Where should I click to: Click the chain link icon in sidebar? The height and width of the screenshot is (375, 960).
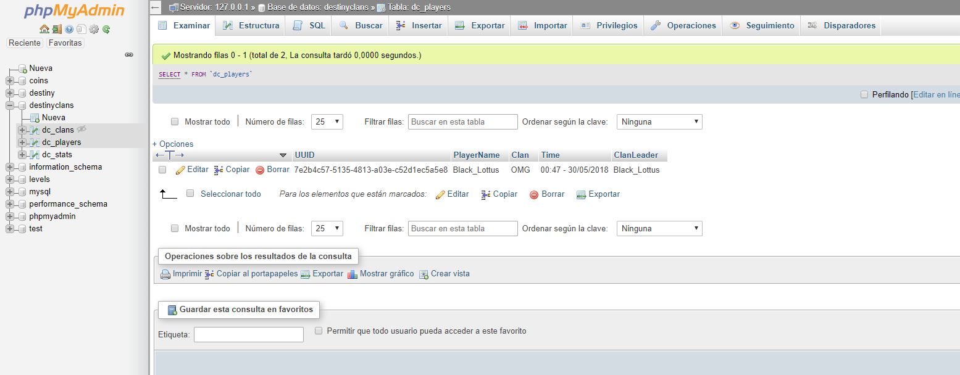click(129, 54)
